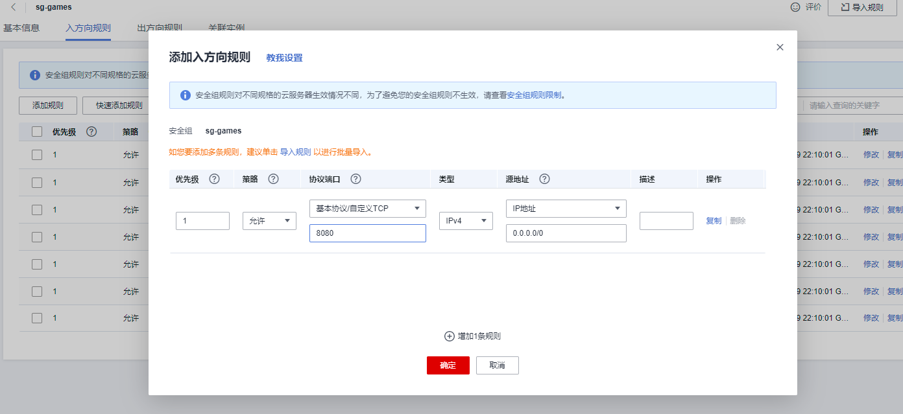Check the seventh rule row checkbox
Screen dimensions: 903x414
pyautogui.click(x=37, y=318)
